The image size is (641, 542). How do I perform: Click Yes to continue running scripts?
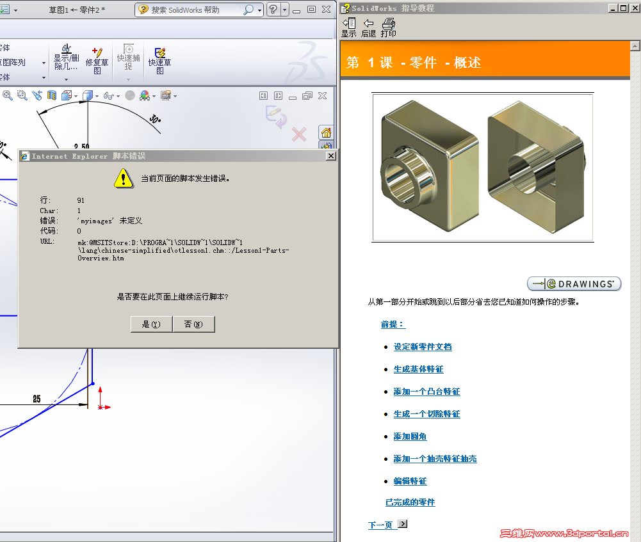[151, 324]
